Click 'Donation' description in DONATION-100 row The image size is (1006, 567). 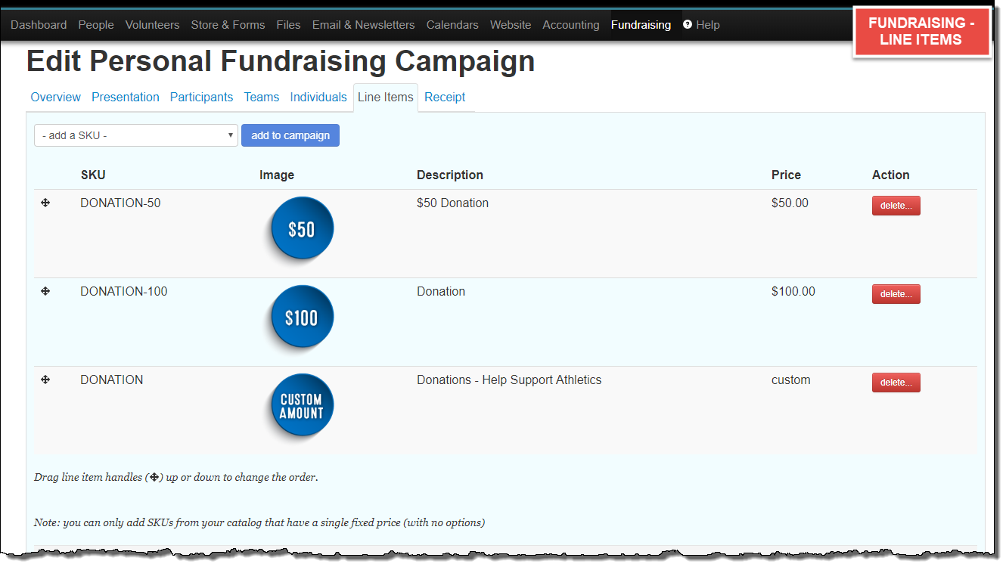pos(441,291)
